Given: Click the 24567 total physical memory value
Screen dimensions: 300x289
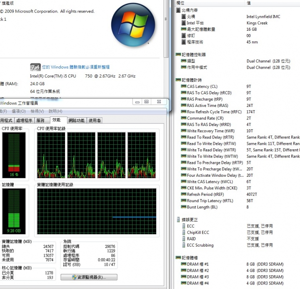Looking at the screenshot, I should tap(48, 246).
